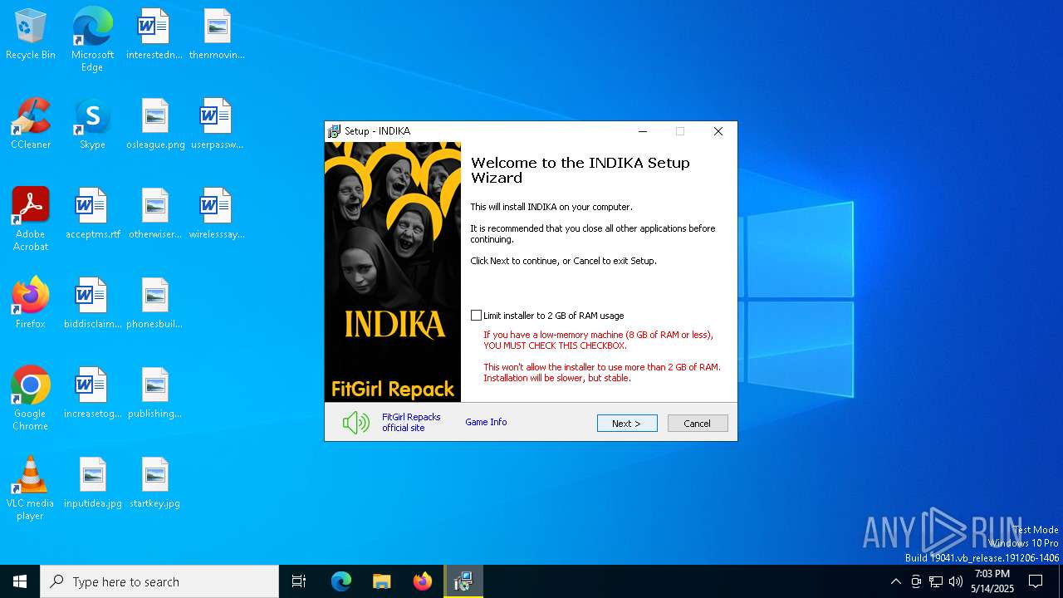Enable Limit installer to 2 GB RAM checkbox

point(476,316)
